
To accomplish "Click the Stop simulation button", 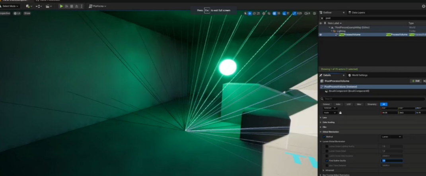I will 72,6.
